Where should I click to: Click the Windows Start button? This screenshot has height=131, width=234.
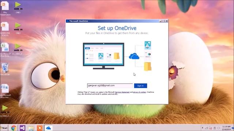tap(4, 128)
